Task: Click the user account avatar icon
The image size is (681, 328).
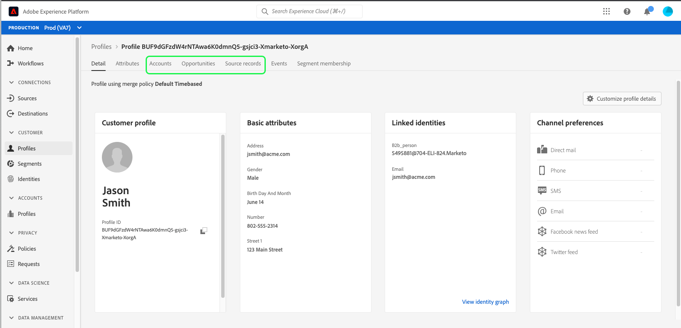Action: tap(667, 11)
